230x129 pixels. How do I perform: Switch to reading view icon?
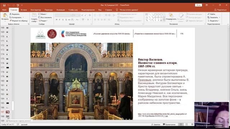192,124
